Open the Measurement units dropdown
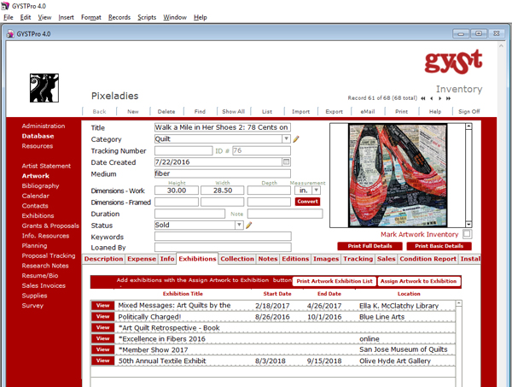The width and height of the screenshot is (512, 387). point(317,191)
